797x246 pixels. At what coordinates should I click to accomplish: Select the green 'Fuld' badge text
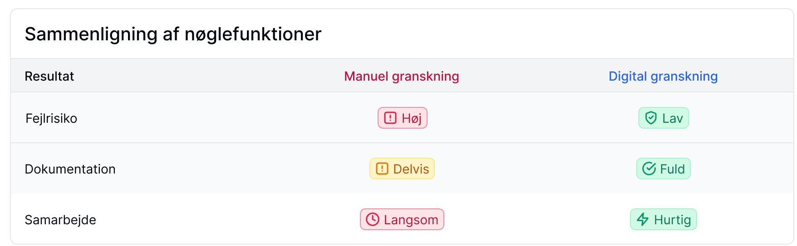click(672, 169)
